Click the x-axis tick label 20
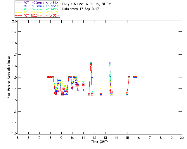 [182, 138]
